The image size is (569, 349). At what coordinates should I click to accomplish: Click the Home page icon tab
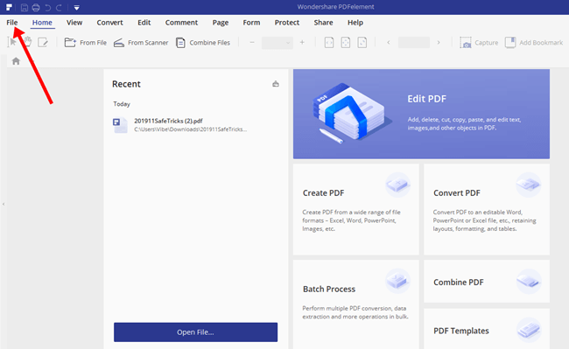click(x=16, y=61)
